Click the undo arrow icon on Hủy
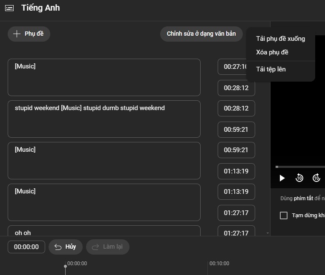325x275 pixels. click(58, 247)
